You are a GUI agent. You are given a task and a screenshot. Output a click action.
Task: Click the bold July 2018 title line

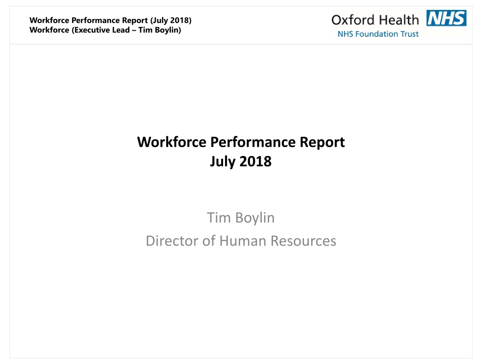click(241, 161)
